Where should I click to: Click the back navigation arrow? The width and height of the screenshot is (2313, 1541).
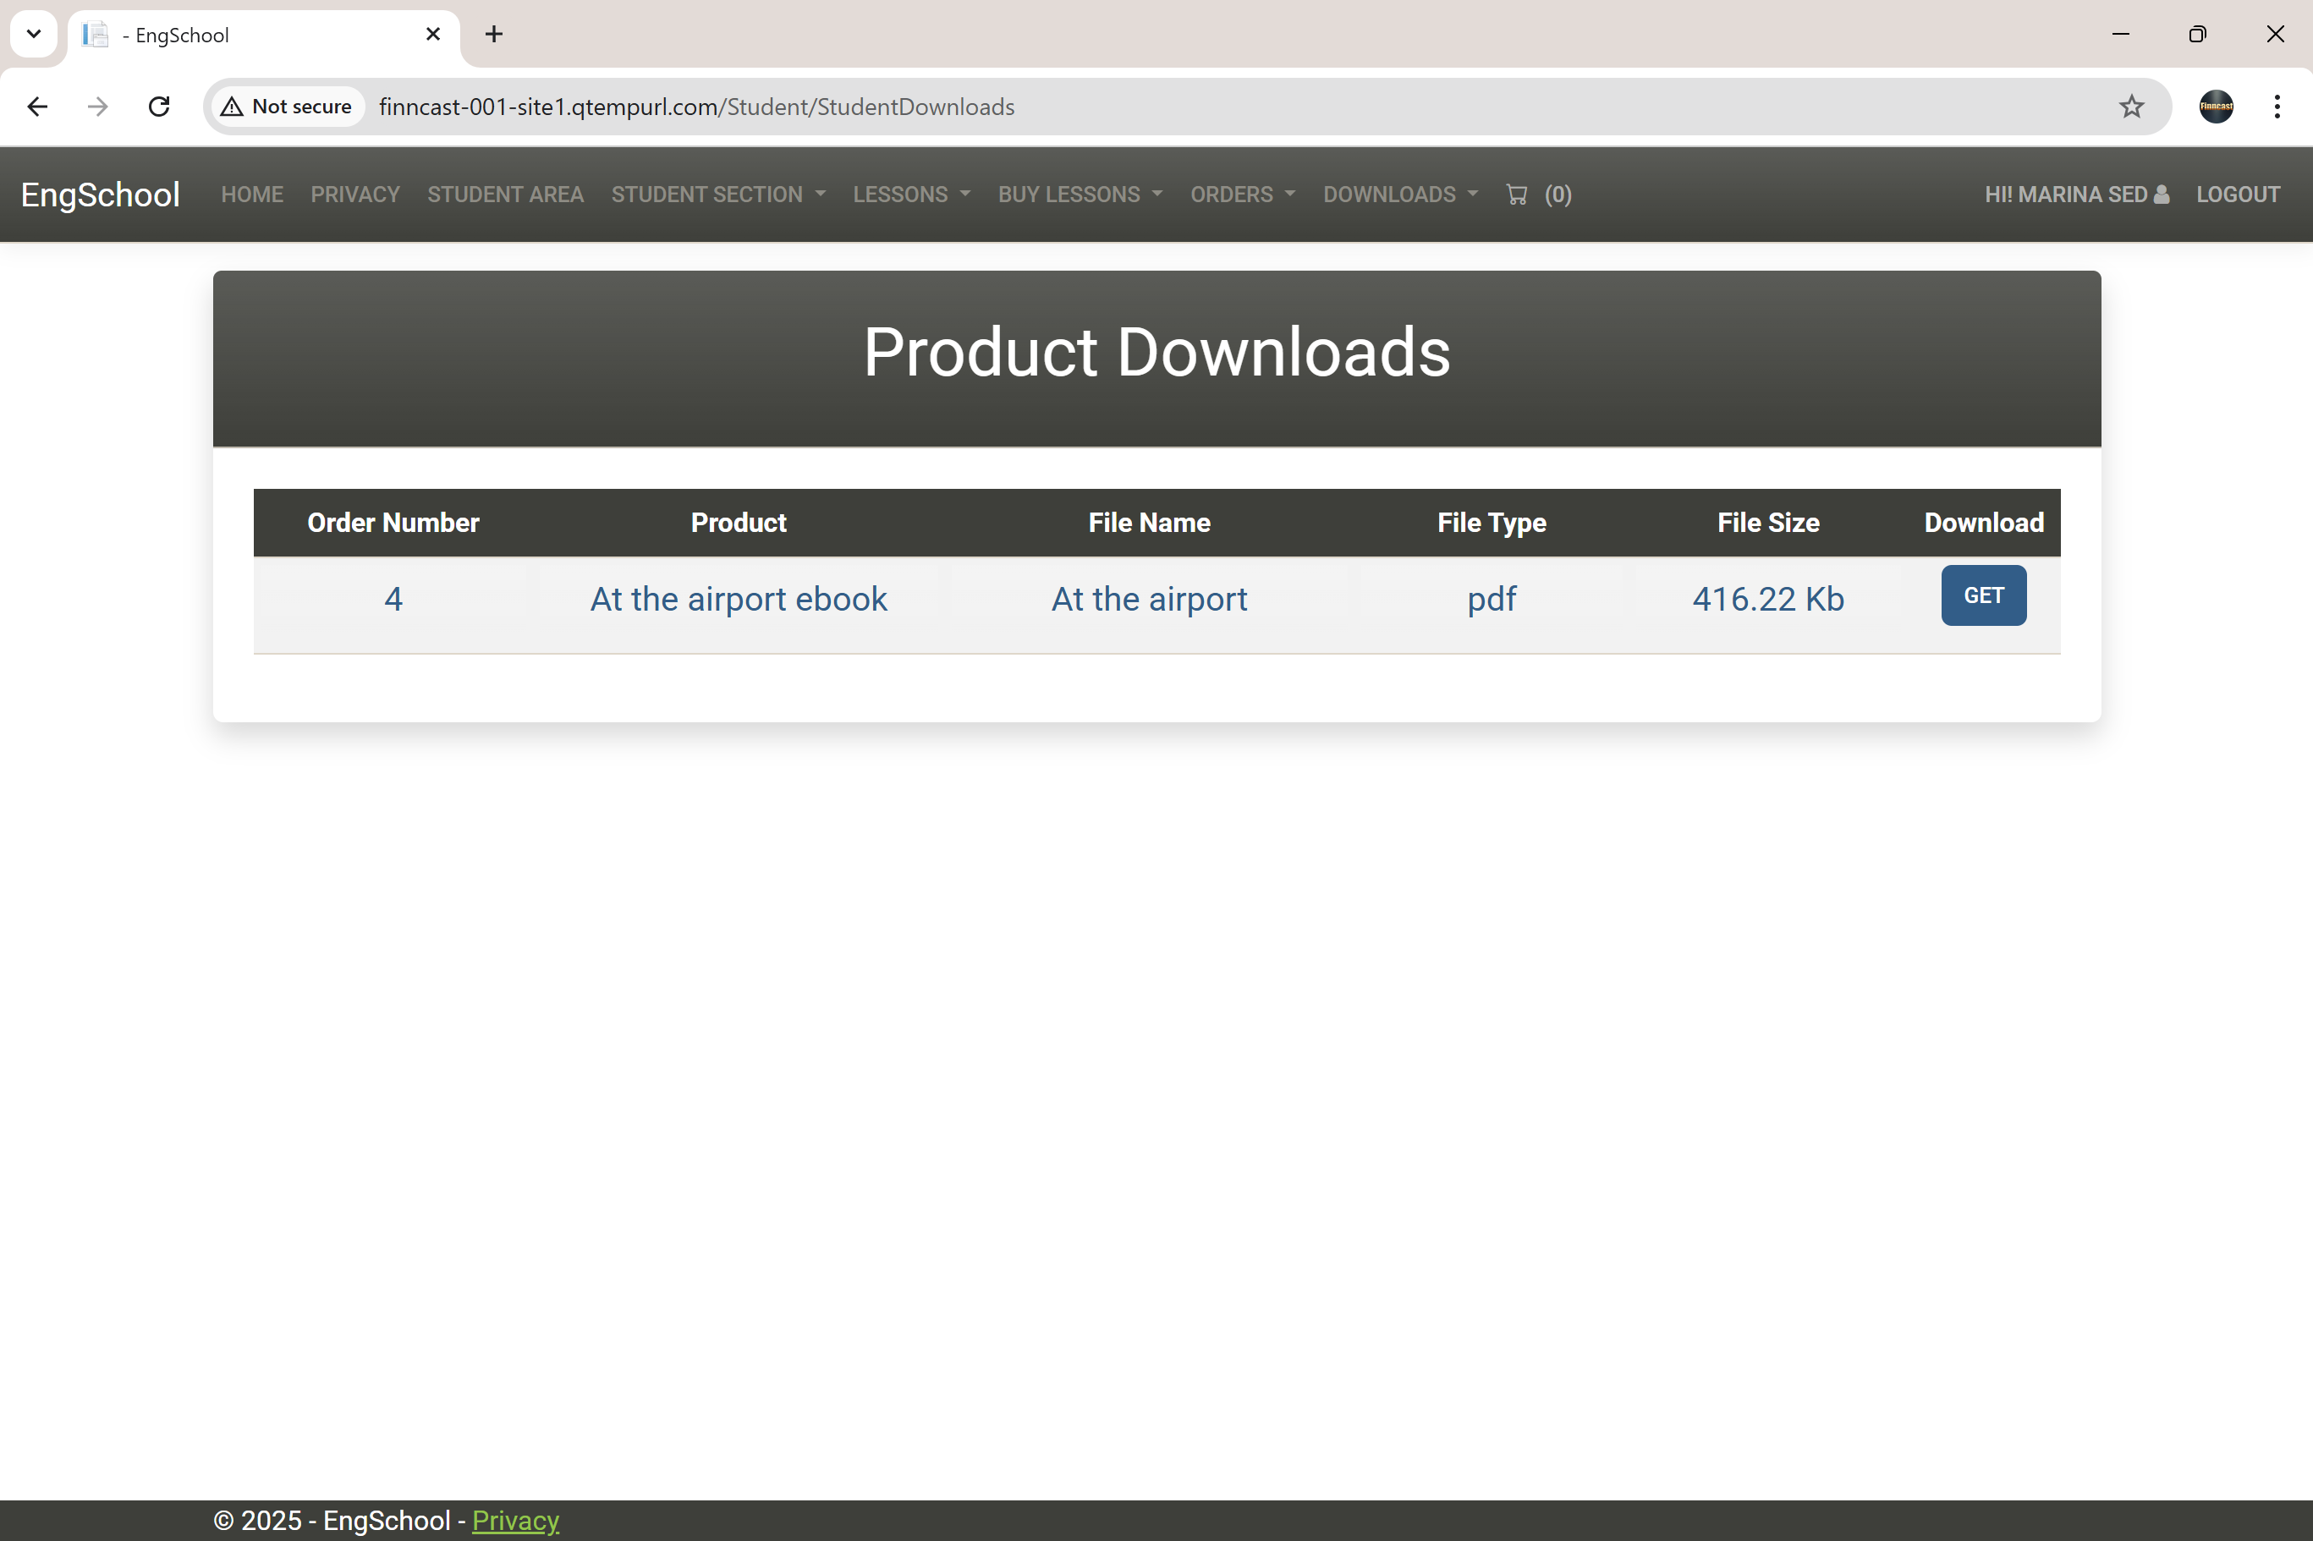point(37,106)
